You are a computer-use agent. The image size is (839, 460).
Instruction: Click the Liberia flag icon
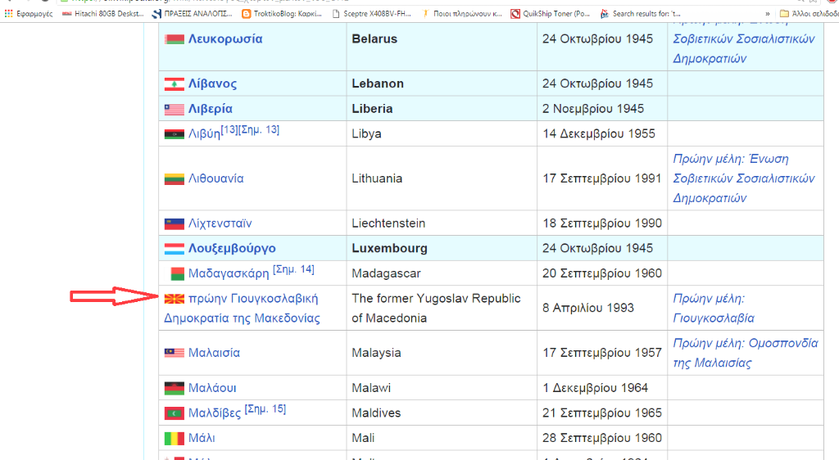(x=174, y=109)
